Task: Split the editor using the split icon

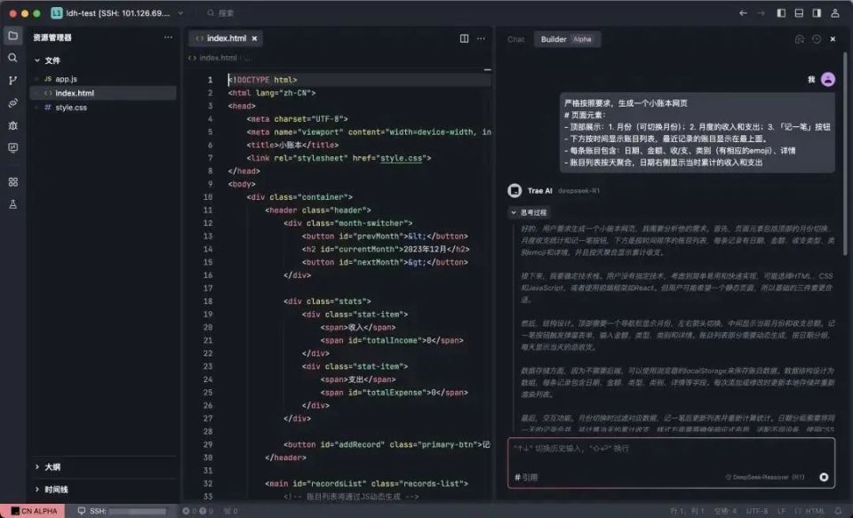Action: coord(462,38)
